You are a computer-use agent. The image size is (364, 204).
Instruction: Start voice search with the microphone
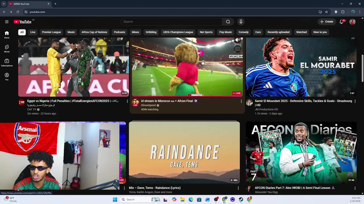[x=241, y=22]
